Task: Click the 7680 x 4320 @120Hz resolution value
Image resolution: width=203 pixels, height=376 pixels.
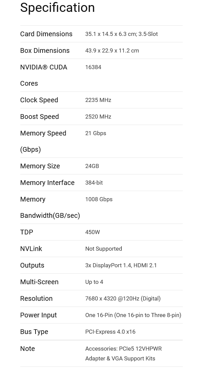Action: [123, 298]
